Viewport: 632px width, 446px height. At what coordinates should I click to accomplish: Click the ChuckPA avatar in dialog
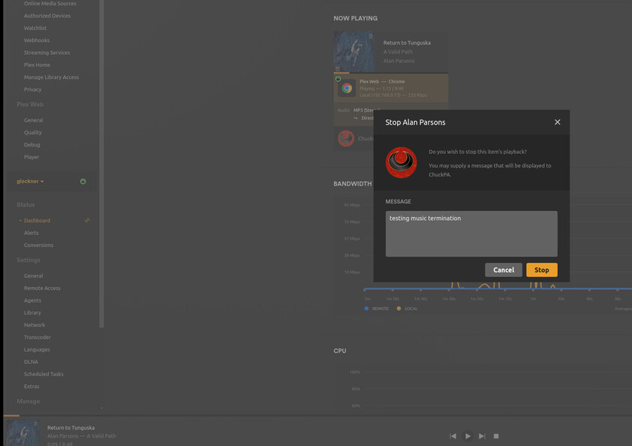pyautogui.click(x=401, y=162)
